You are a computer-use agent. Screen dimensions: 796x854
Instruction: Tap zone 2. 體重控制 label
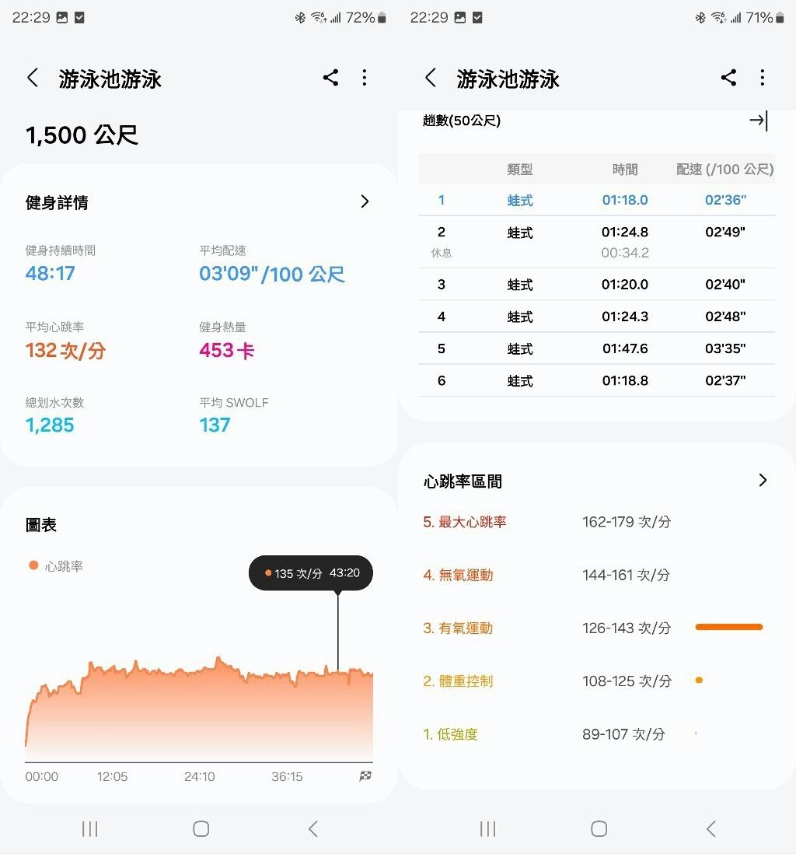point(458,681)
